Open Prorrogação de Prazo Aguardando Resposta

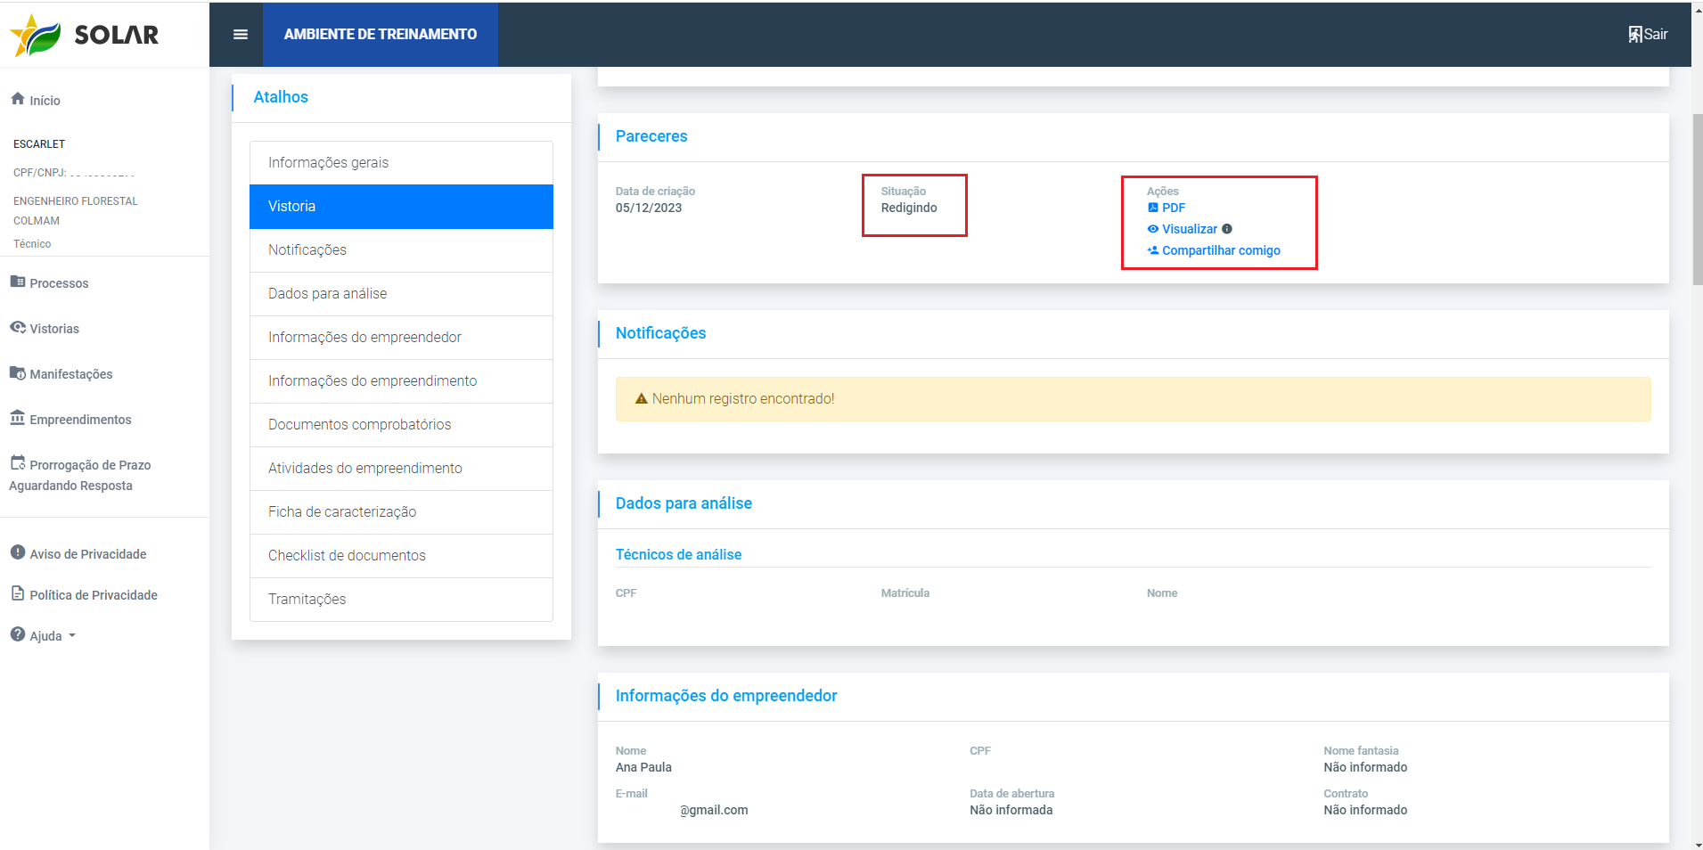[x=80, y=475]
